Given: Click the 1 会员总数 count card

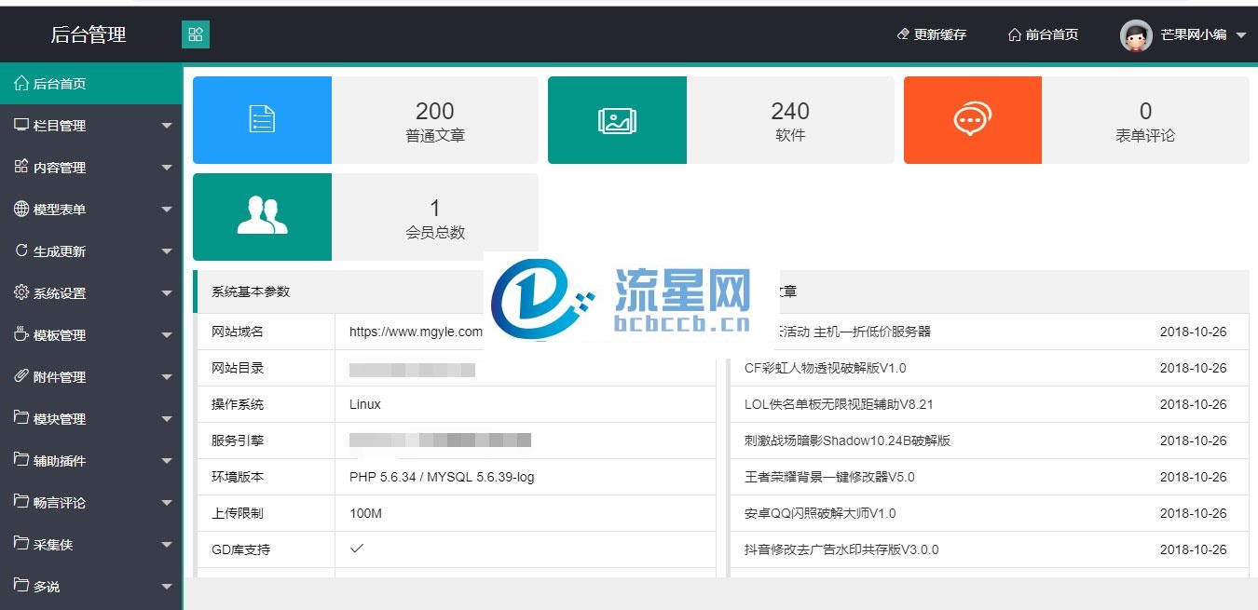Looking at the screenshot, I should tap(435, 217).
